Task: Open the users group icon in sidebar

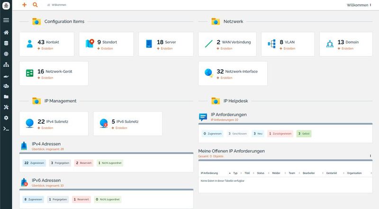Action: [6, 86]
